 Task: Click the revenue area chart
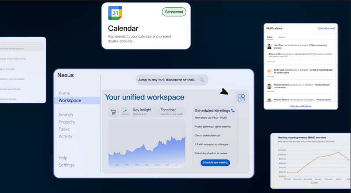click(x=147, y=143)
